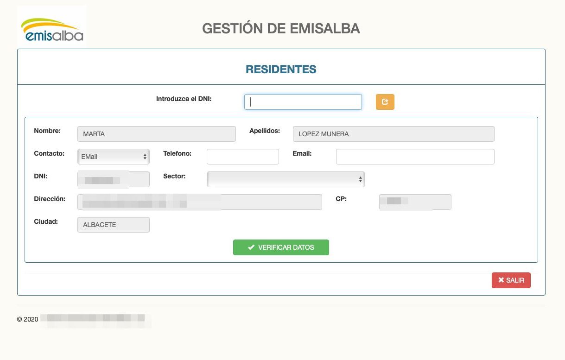The height and width of the screenshot is (360, 565).
Task: Click the Emisalba logo
Action: [x=51, y=29]
